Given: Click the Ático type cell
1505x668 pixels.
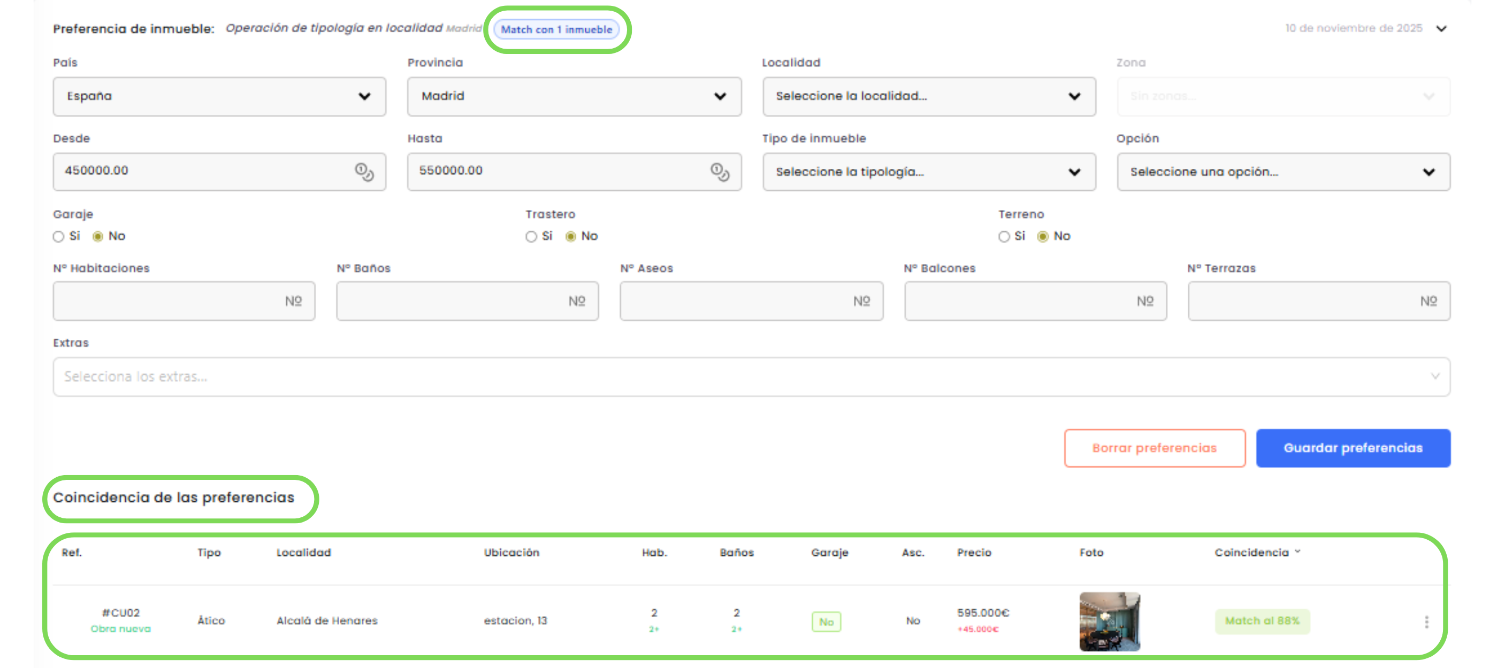Looking at the screenshot, I should click(x=211, y=621).
